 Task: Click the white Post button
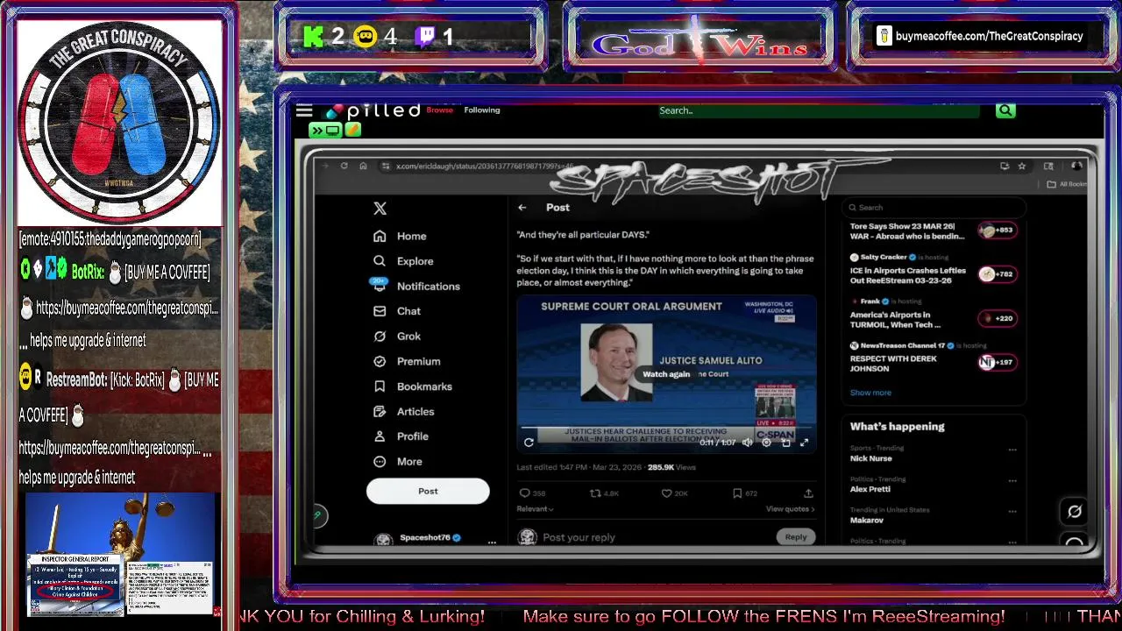428,491
